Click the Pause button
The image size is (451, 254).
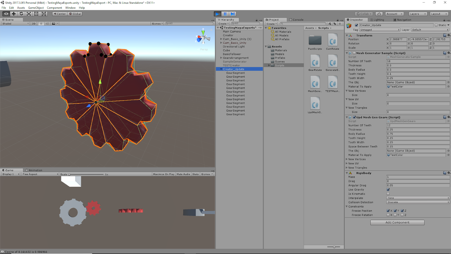225,14
